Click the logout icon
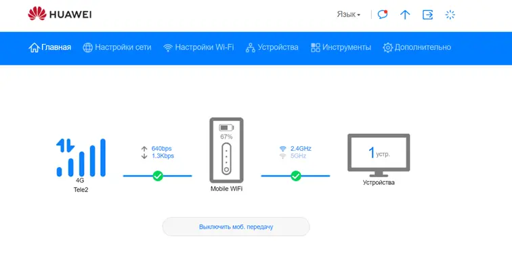Screen dimensions: 512x257 click(428, 15)
